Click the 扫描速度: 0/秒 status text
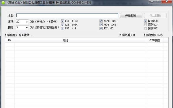This screenshot has width=173, height=108. coord(153,35)
